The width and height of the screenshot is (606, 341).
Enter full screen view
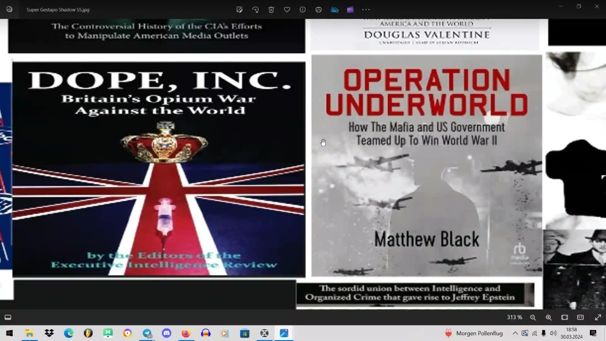(598, 317)
